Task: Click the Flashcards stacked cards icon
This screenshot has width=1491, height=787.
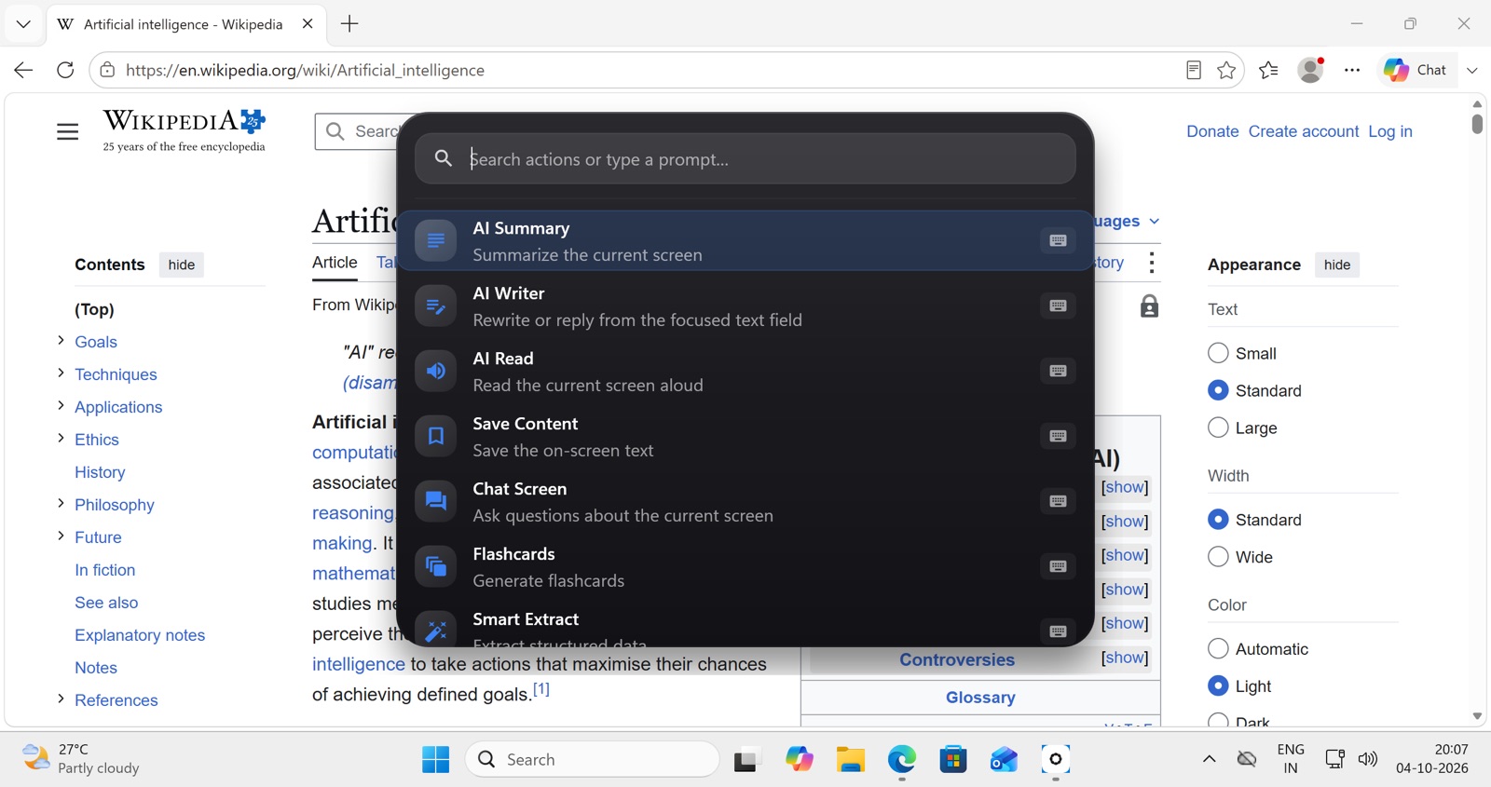Action: [x=435, y=566]
